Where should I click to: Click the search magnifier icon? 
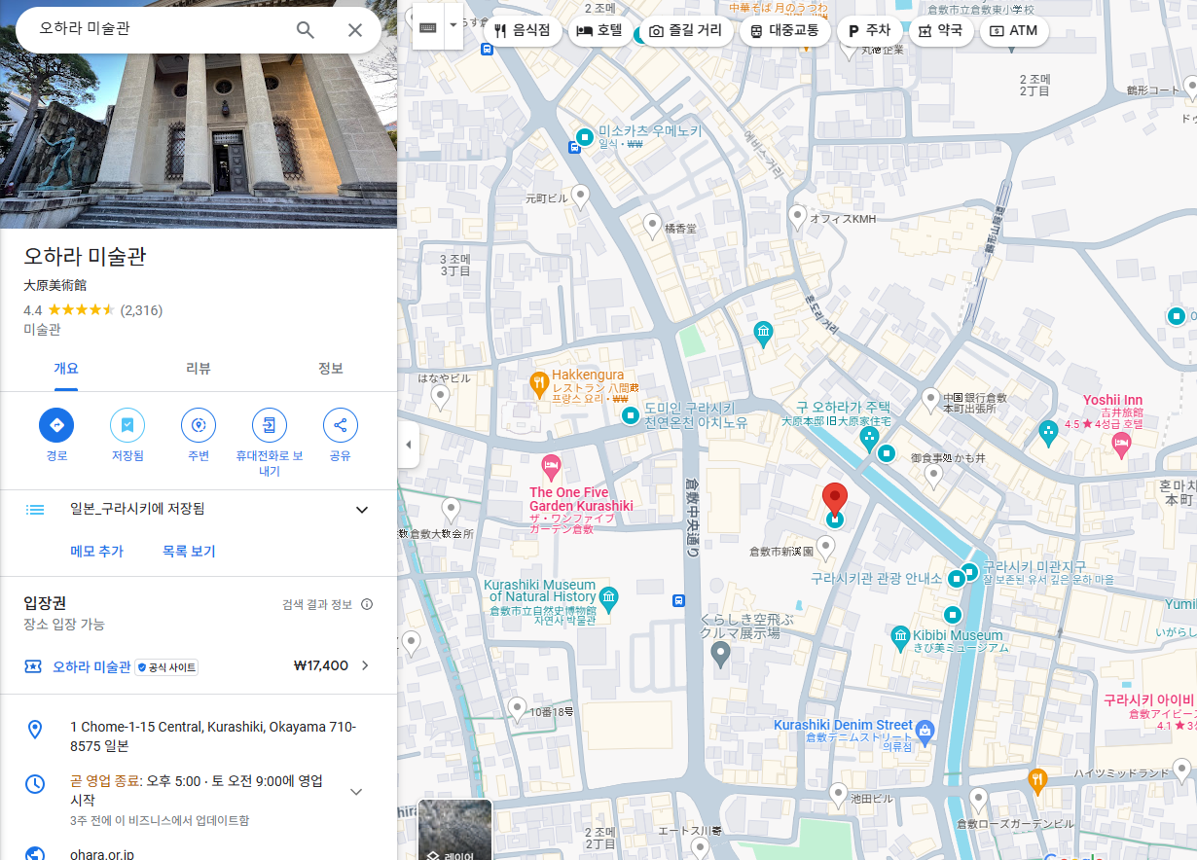[x=306, y=30]
